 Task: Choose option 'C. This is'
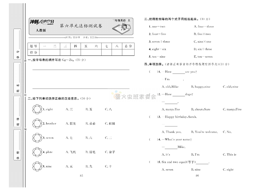[229, 154]
